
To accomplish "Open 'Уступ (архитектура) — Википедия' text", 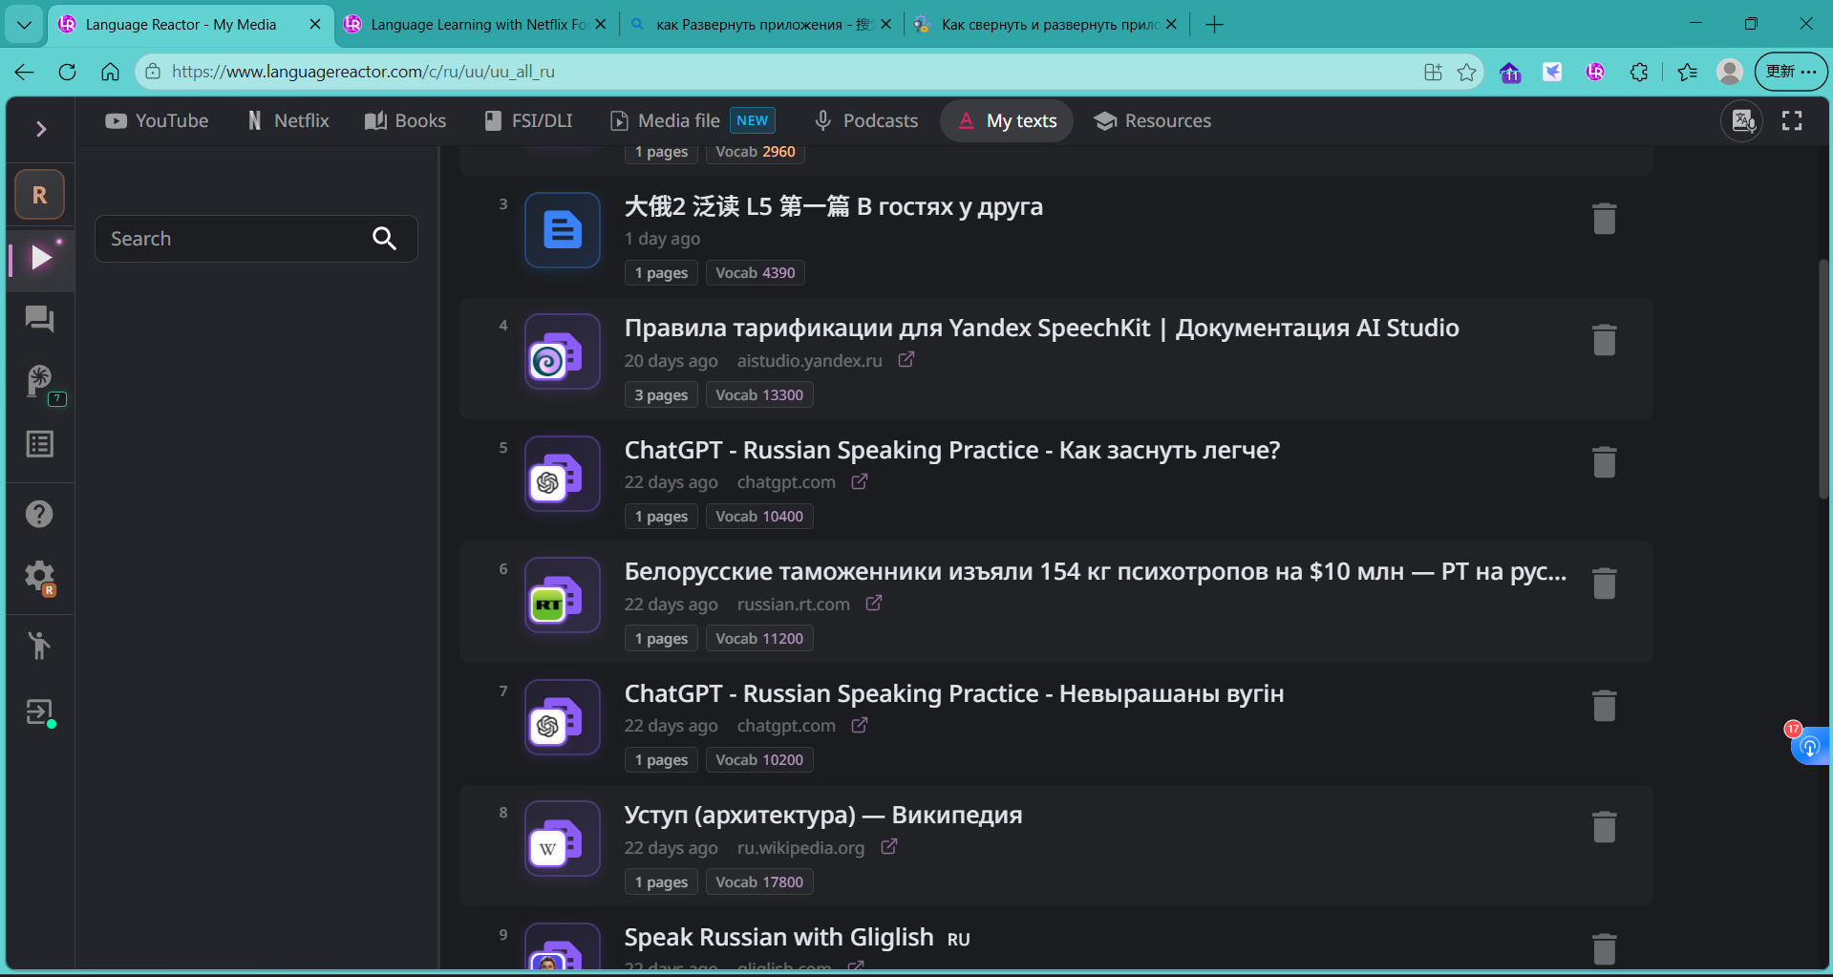I will pyautogui.click(x=823, y=816).
